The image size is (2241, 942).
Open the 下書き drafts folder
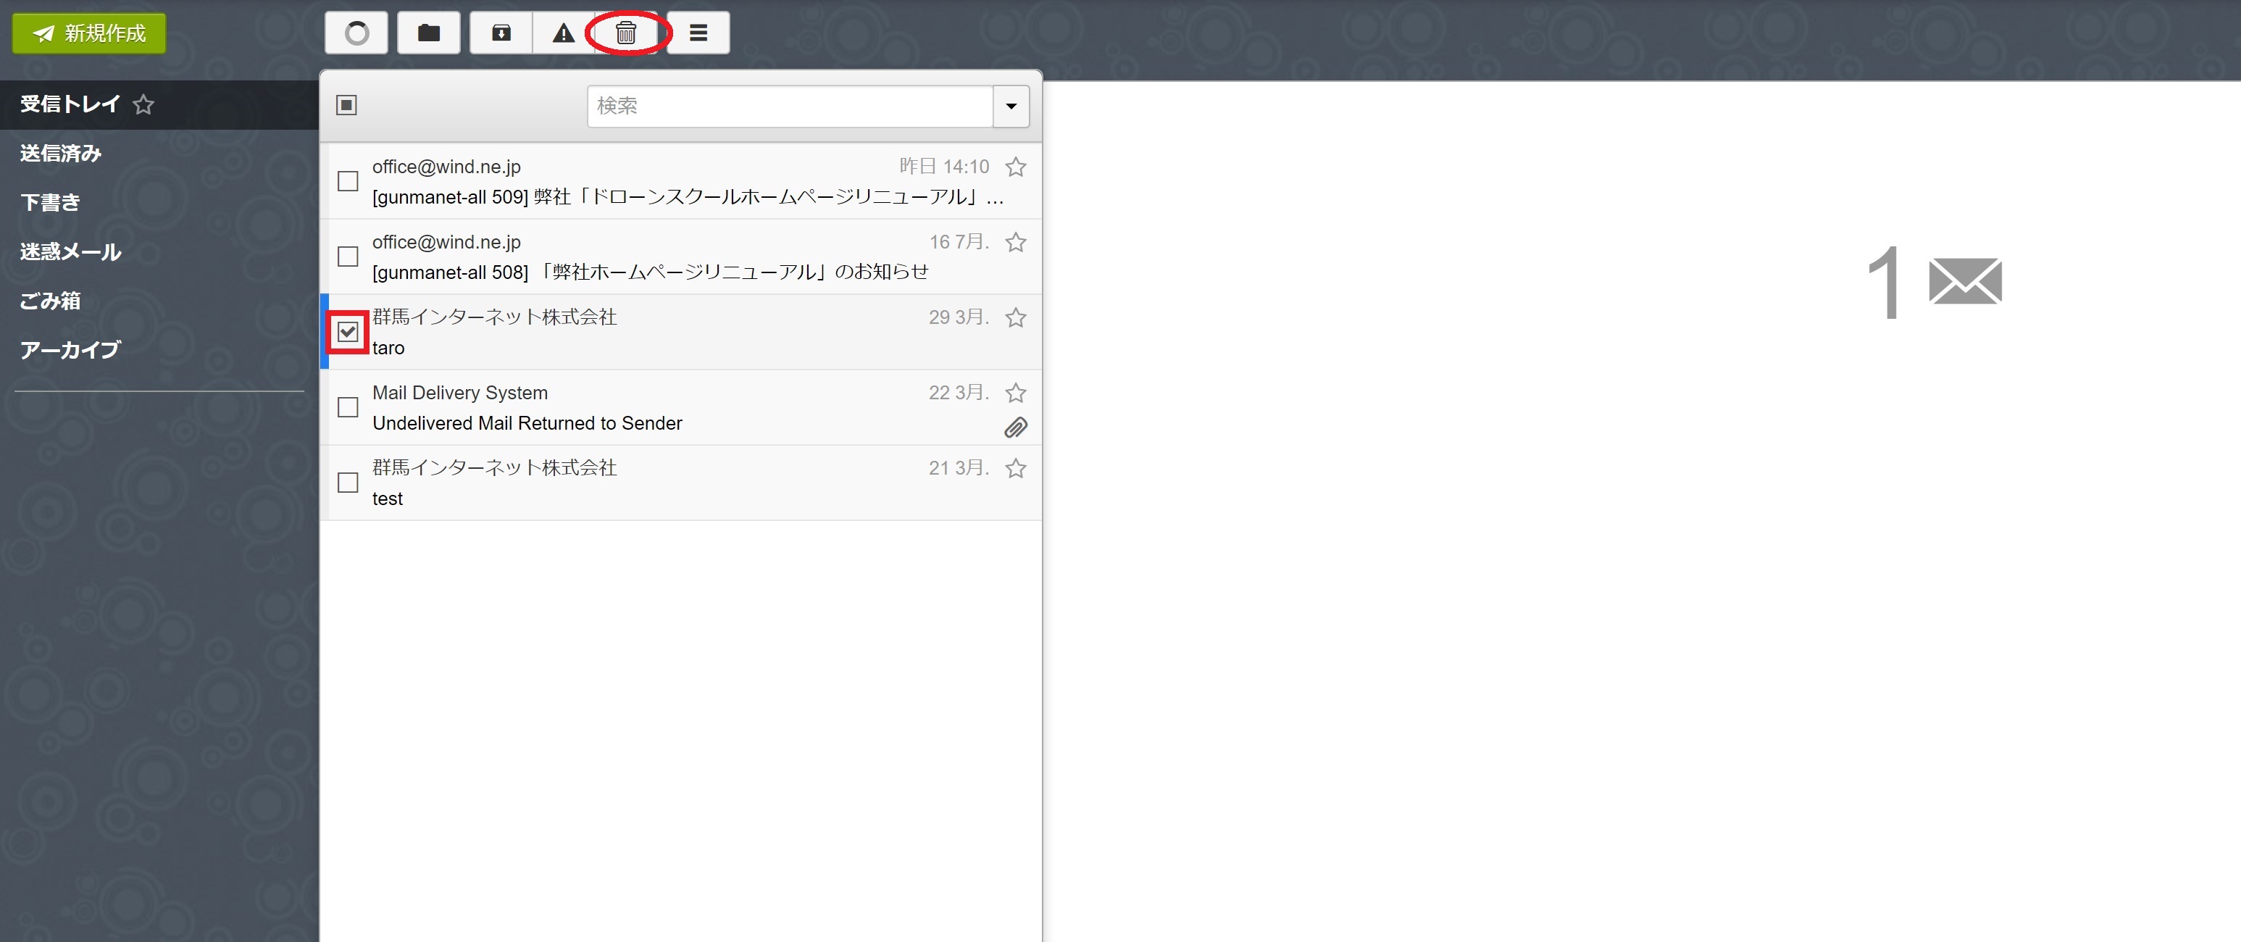point(49,203)
